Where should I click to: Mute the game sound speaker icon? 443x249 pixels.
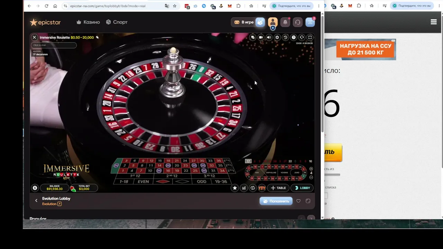pyautogui.click(x=269, y=37)
